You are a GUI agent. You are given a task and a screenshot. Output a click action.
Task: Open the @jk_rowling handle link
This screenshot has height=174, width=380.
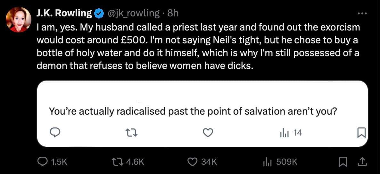tap(133, 13)
